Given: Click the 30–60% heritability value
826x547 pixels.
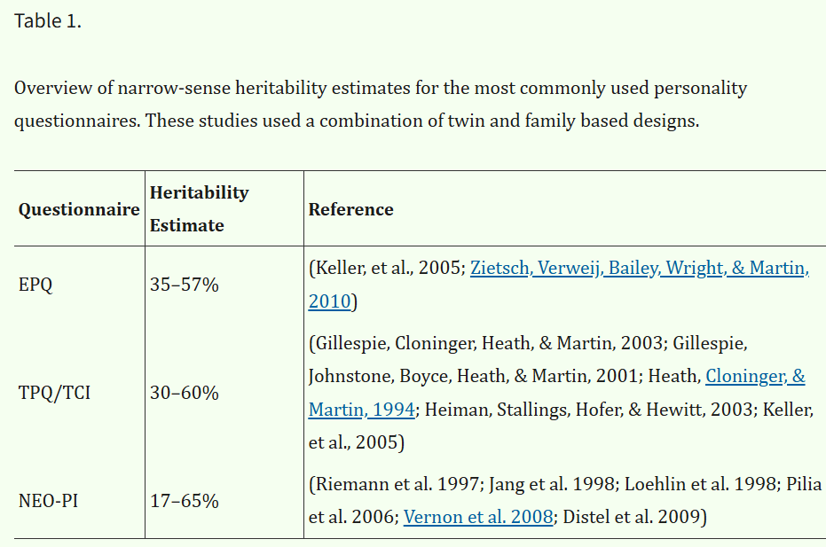Looking at the screenshot, I should coord(184,393).
